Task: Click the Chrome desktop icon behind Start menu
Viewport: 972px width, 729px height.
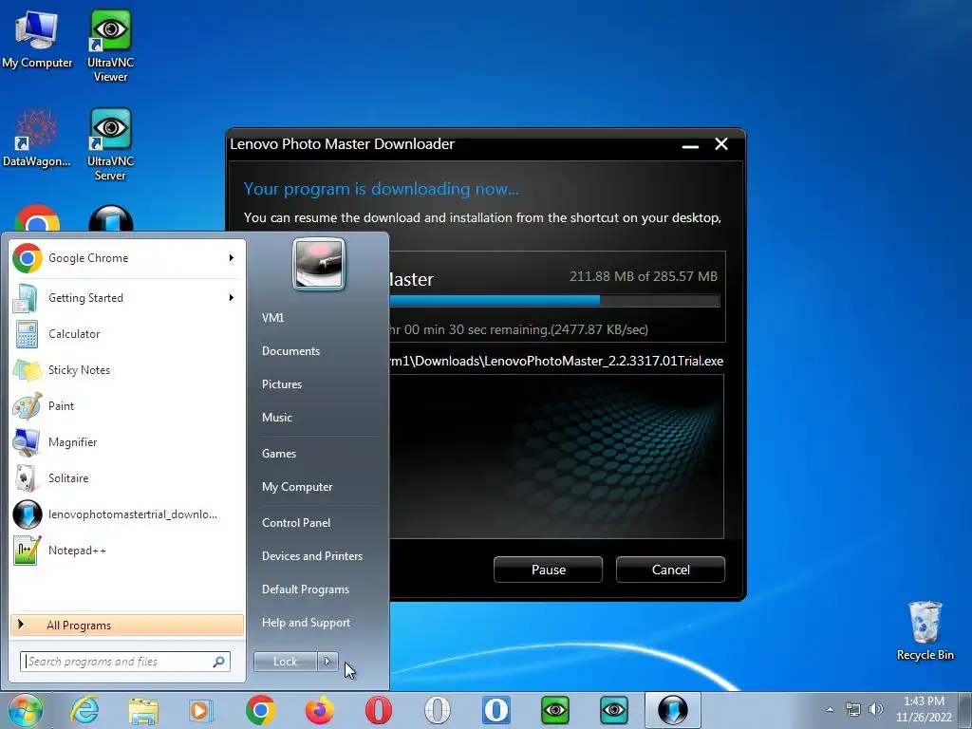Action: (37, 218)
